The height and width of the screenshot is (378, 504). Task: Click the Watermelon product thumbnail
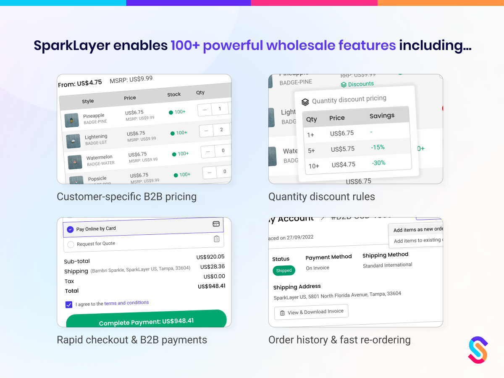click(x=75, y=162)
